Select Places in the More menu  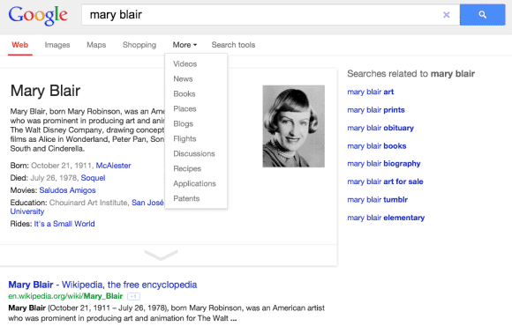(x=184, y=109)
